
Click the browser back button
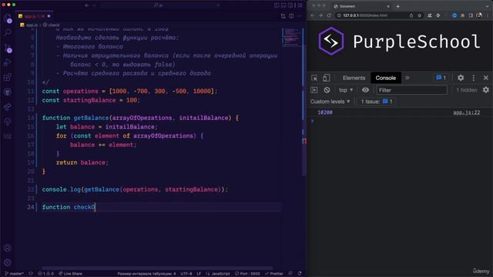313,15
